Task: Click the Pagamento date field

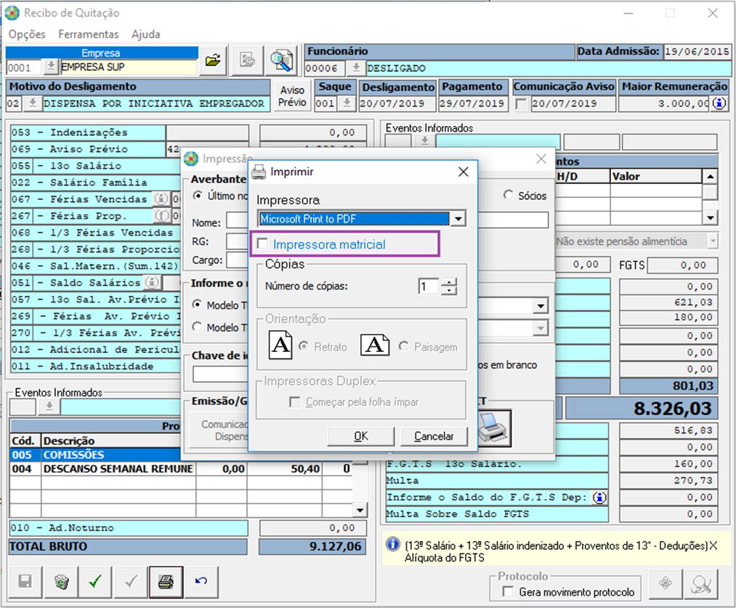Action: click(x=474, y=103)
